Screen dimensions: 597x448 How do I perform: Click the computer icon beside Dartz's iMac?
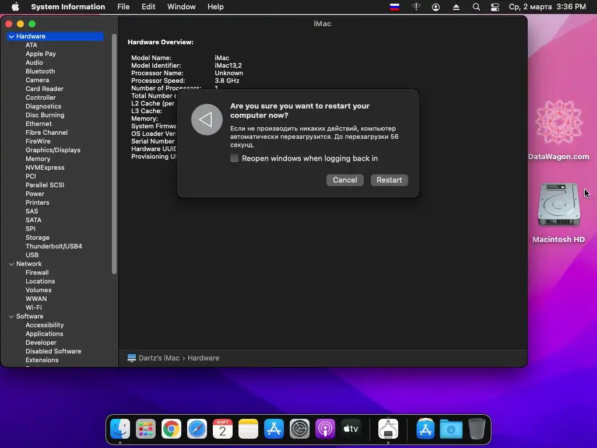click(132, 358)
